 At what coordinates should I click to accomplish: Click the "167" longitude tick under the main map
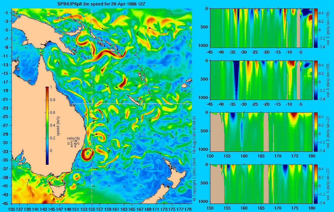pos(140,209)
